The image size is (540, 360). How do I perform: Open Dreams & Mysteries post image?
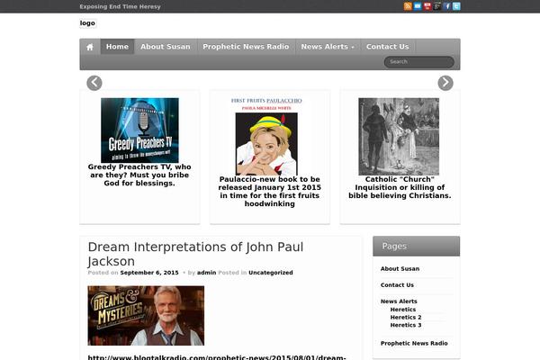tap(146, 316)
